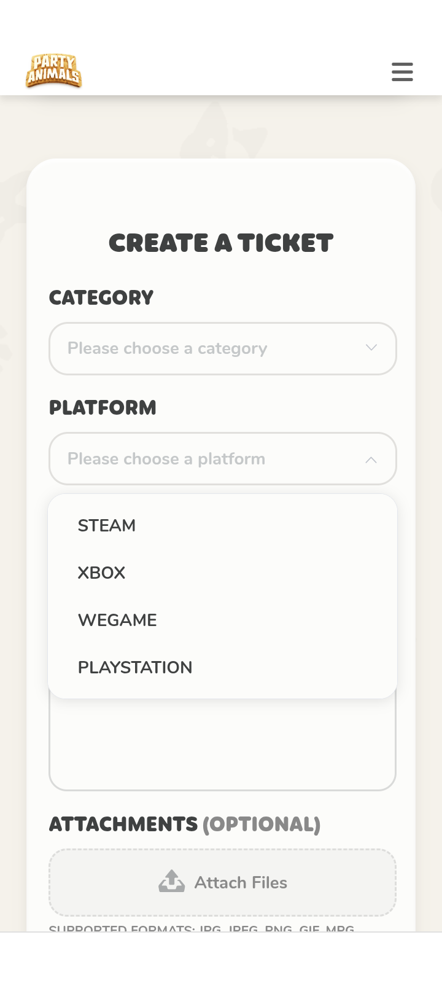
Task: Click the Party Animals logo
Action: click(x=54, y=71)
